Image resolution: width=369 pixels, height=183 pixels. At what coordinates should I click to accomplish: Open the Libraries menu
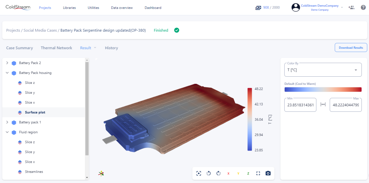click(69, 8)
